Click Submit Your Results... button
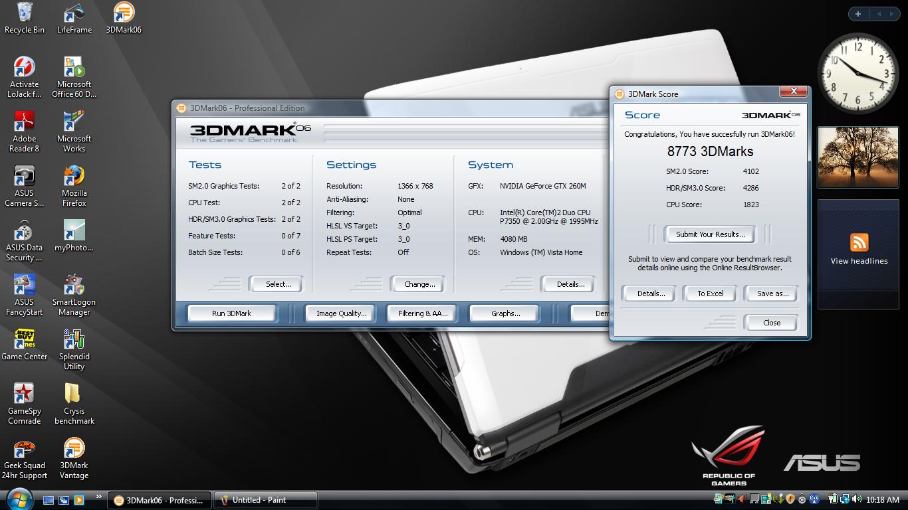Image resolution: width=908 pixels, height=510 pixels. coord(711,234)
